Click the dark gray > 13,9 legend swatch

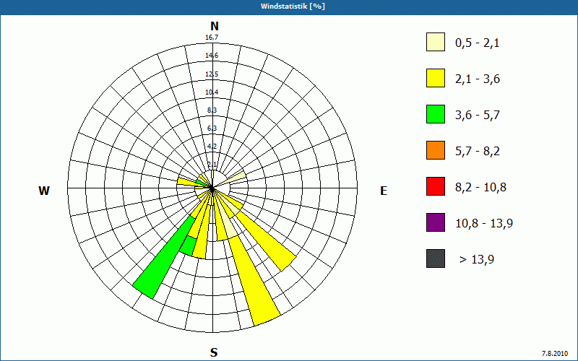436,258
